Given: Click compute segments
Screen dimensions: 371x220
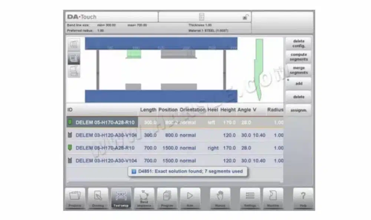Looking at the screenshot, I should coord(299,57).
